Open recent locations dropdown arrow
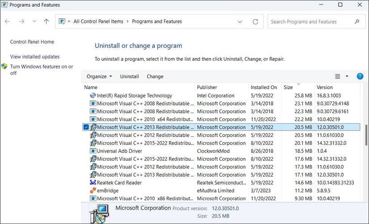 pos(34,21)
